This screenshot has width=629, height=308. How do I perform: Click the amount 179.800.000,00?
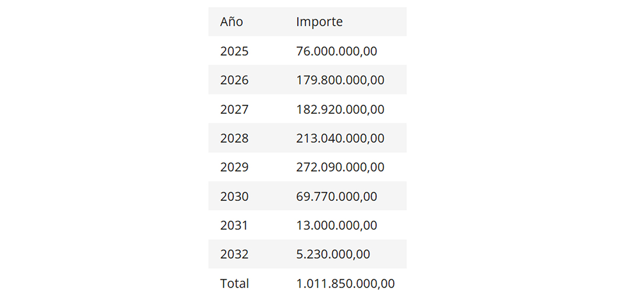point(340,80)
